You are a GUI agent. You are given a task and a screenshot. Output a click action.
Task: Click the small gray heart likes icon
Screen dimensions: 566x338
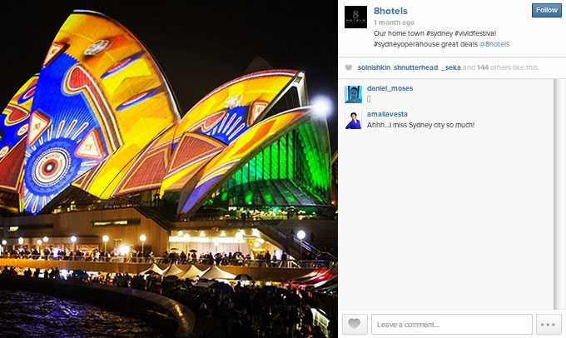tap(348, 67)
